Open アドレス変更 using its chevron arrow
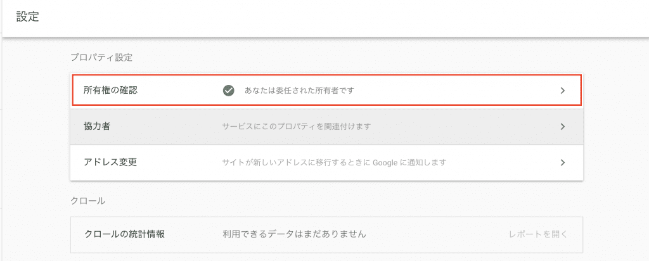This screenshot has height=261, width=649. (563, 163)
